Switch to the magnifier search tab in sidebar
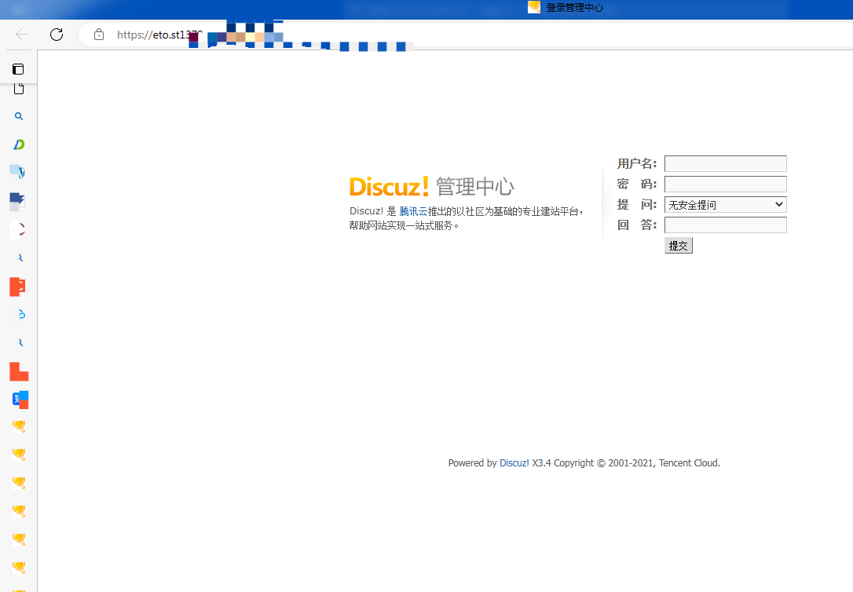 point(19,116)
